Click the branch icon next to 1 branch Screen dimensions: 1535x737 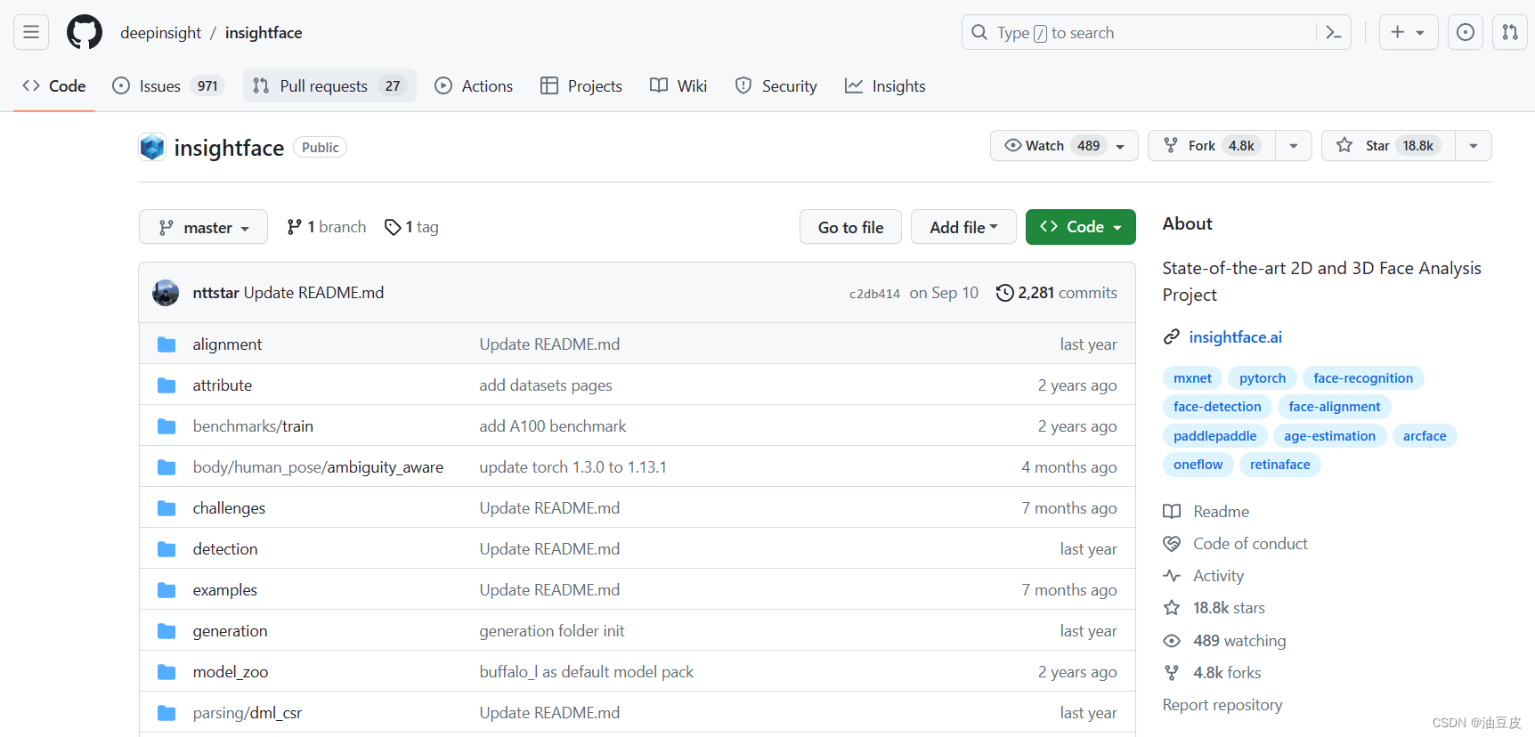coord(294,227)
